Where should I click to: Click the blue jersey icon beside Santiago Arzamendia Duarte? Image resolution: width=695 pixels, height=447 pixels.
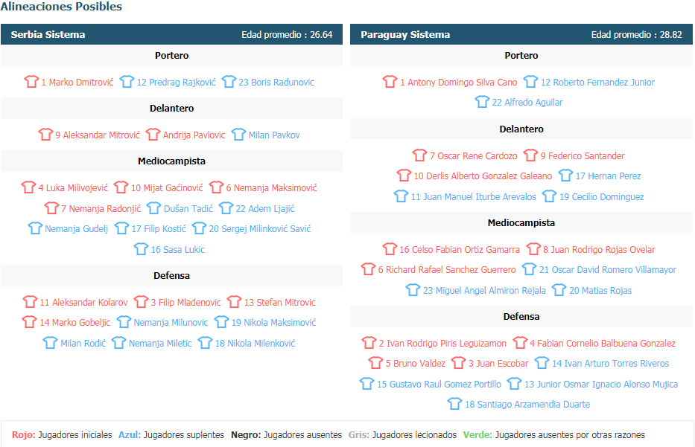454,404
